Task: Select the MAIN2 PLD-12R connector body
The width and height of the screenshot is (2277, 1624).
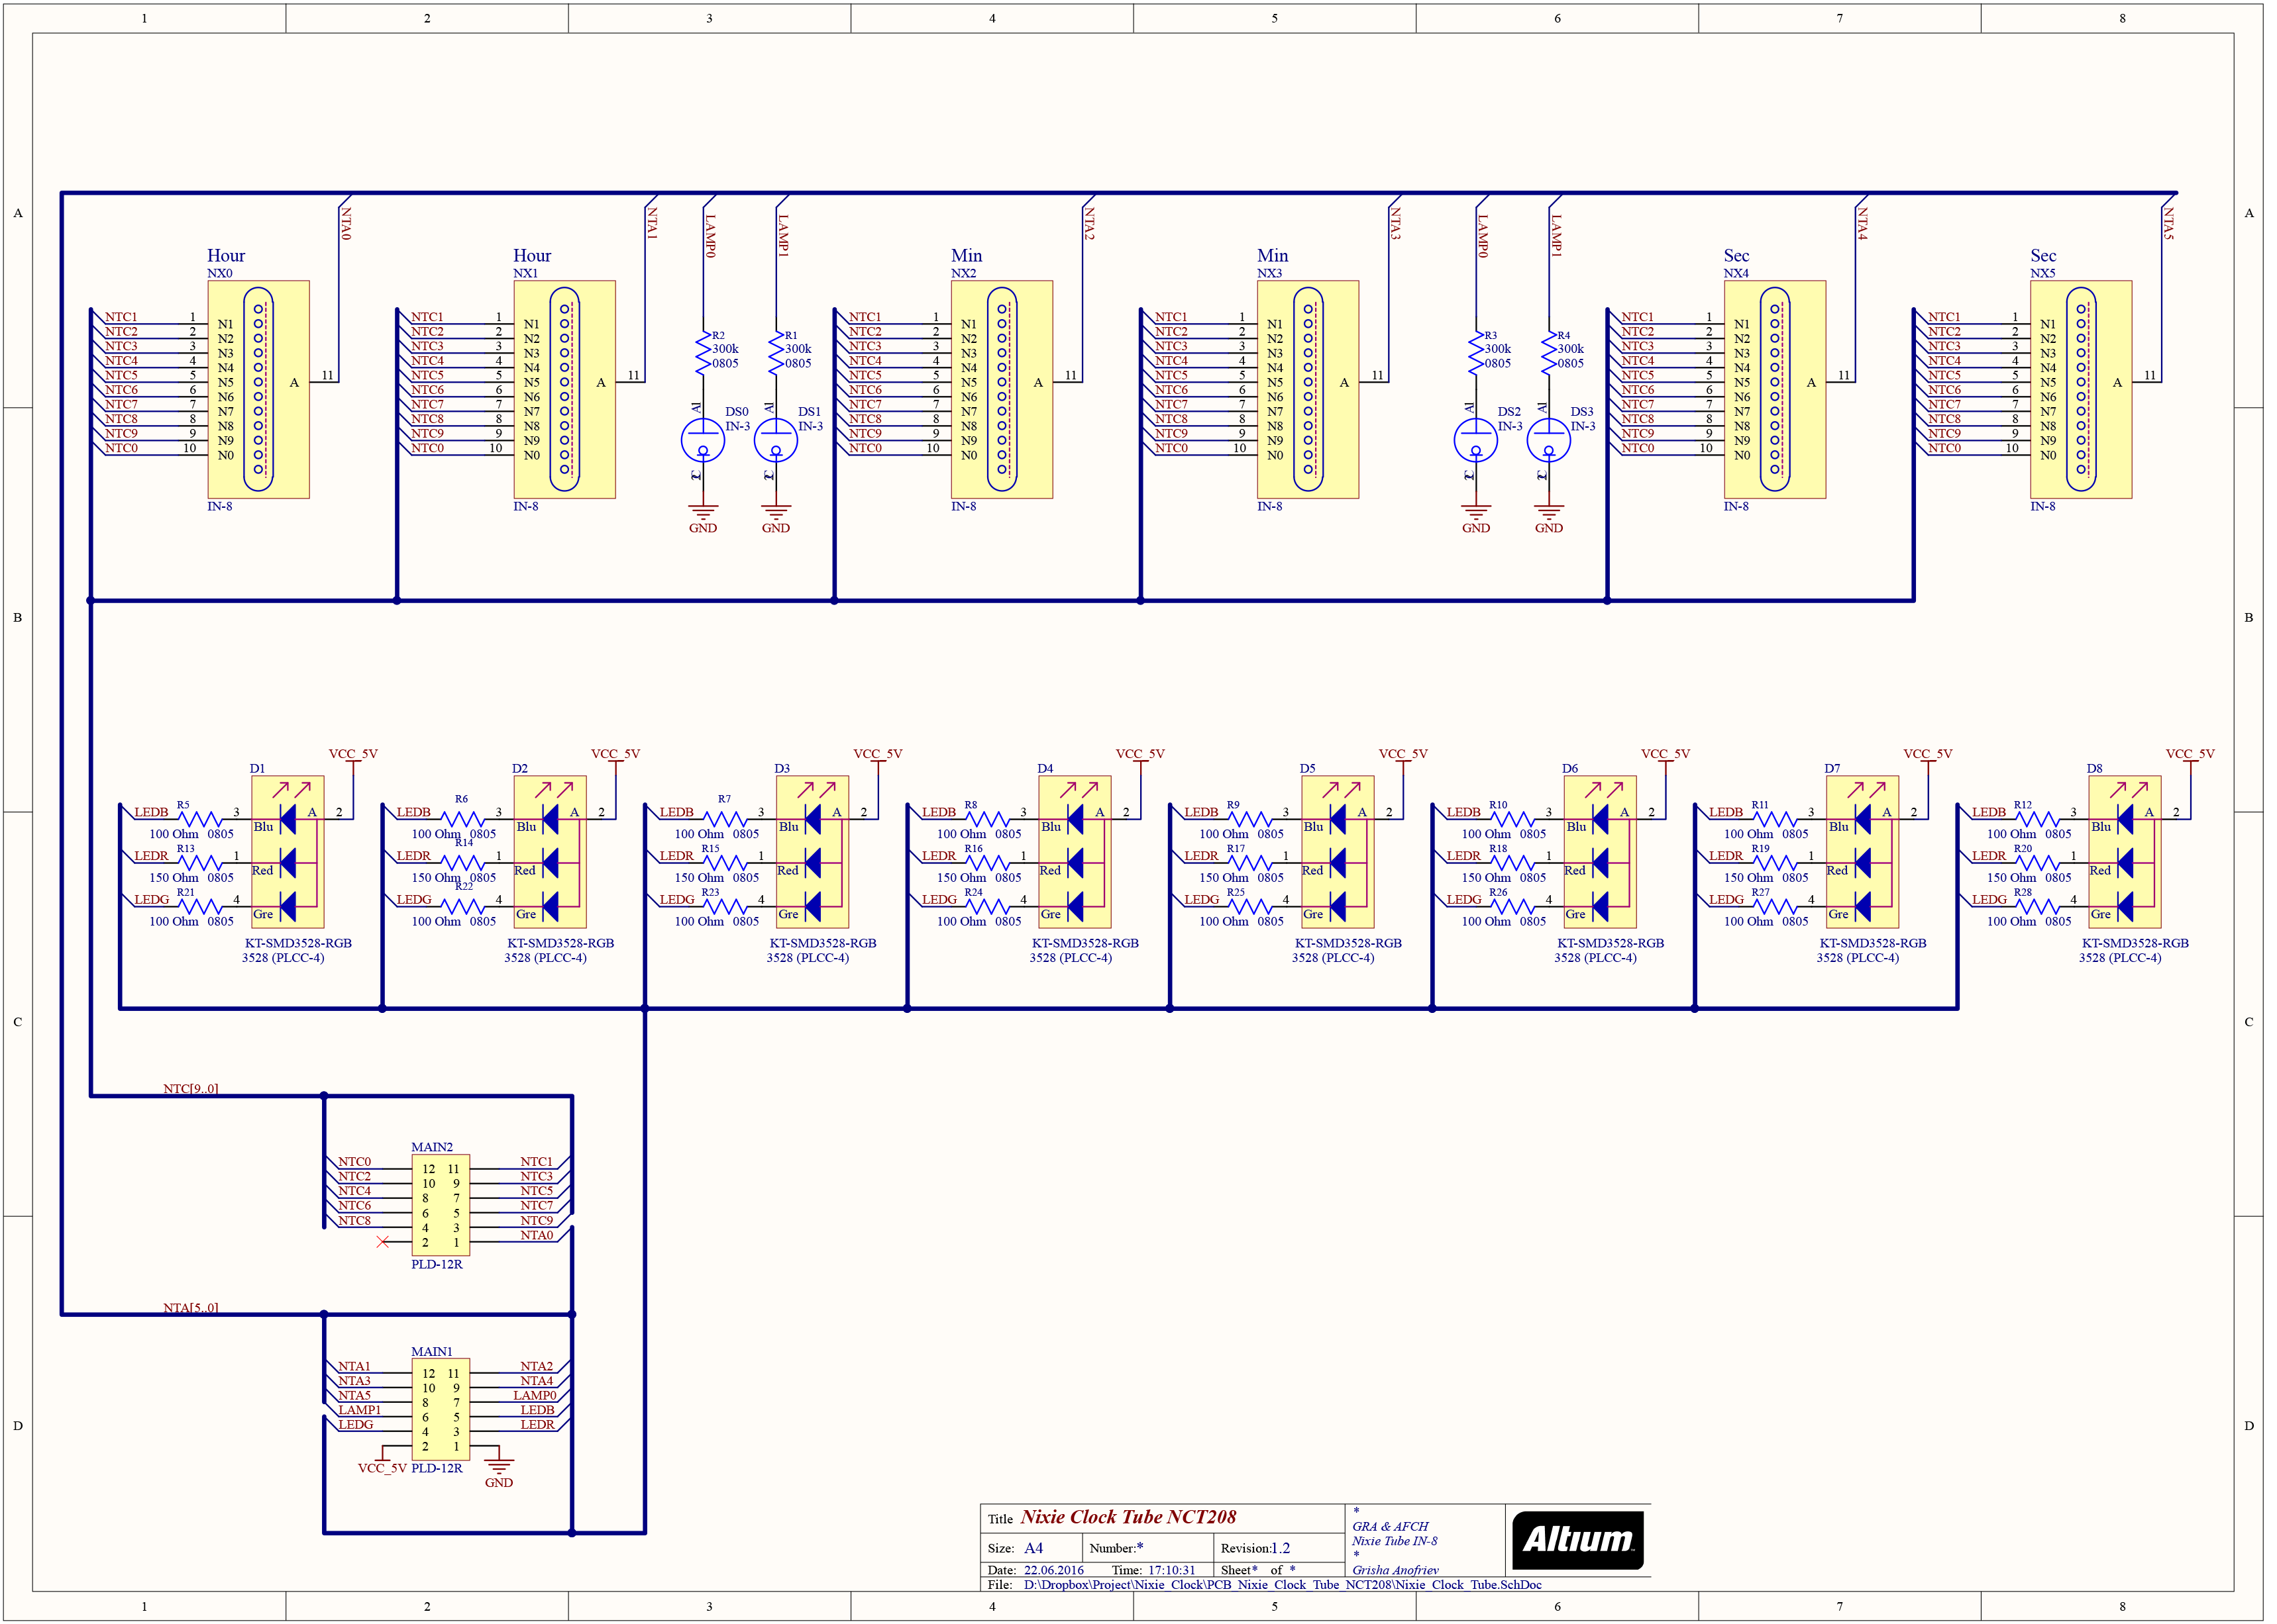Action: coord(440,1205)
